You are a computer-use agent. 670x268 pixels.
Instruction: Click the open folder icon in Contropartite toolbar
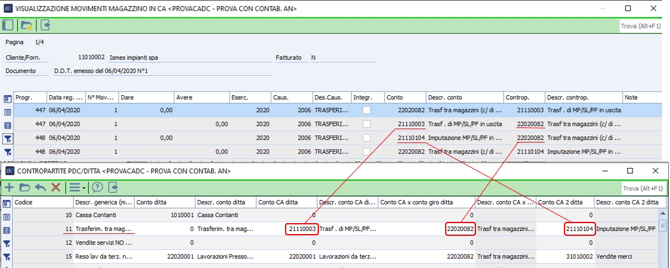[25, 187]
